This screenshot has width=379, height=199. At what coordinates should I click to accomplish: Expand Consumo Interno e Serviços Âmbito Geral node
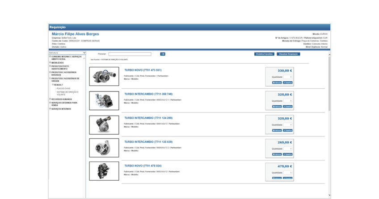[50, 57]
